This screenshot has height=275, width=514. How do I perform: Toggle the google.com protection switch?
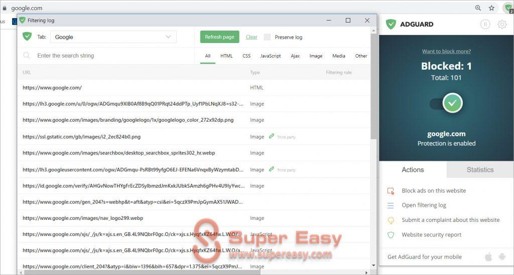(446, 103)
